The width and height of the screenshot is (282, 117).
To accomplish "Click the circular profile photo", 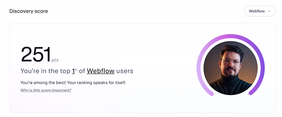I will pyautogui.click(x=230, y=68).
